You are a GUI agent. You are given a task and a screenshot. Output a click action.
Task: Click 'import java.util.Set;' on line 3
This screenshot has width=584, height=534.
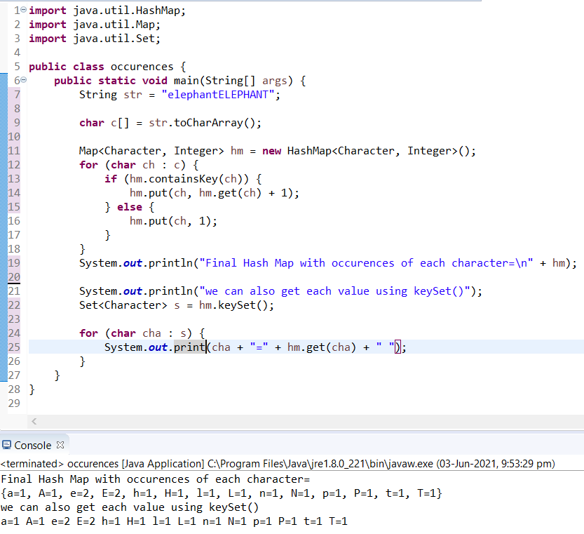(95, 39)
